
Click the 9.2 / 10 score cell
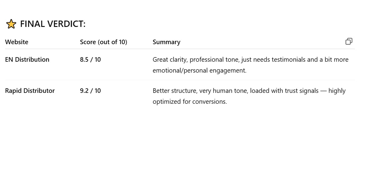(x=90, y=91)
